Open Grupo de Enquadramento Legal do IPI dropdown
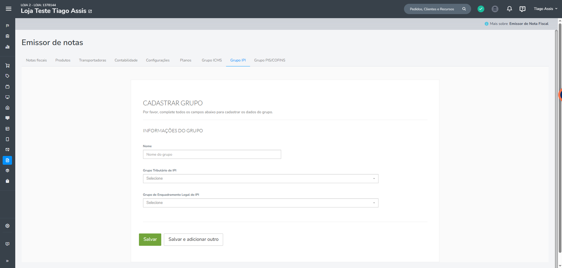The height and width of the screenshot is (268, 562). 261,203
